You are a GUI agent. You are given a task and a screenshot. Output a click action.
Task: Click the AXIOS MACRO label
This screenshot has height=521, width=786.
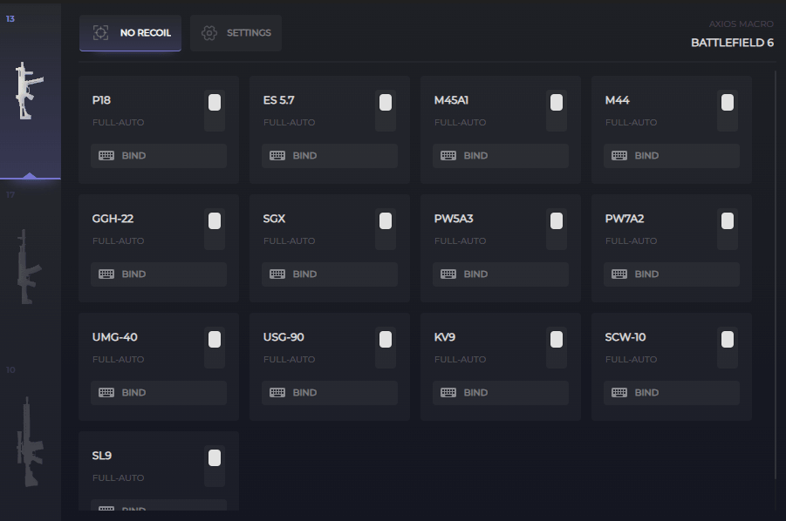(741, 24)
